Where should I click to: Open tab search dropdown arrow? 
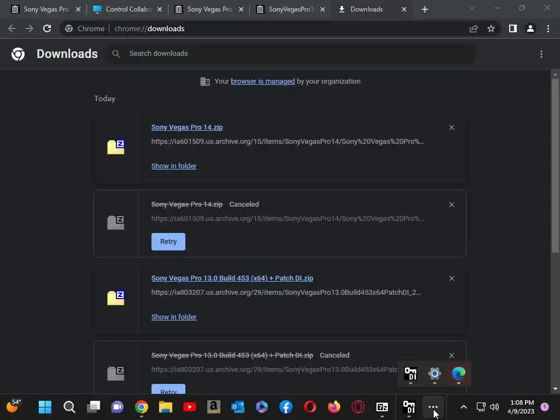pyautogui.click(x=472, y=8)
